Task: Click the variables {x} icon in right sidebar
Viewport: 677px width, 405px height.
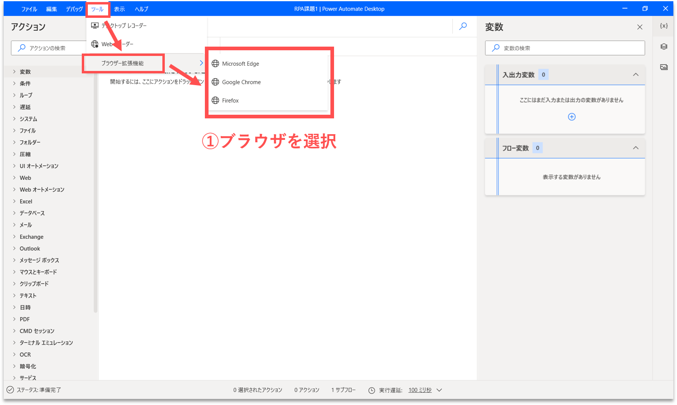Action: pyautogui.click(x=664, y=26)
